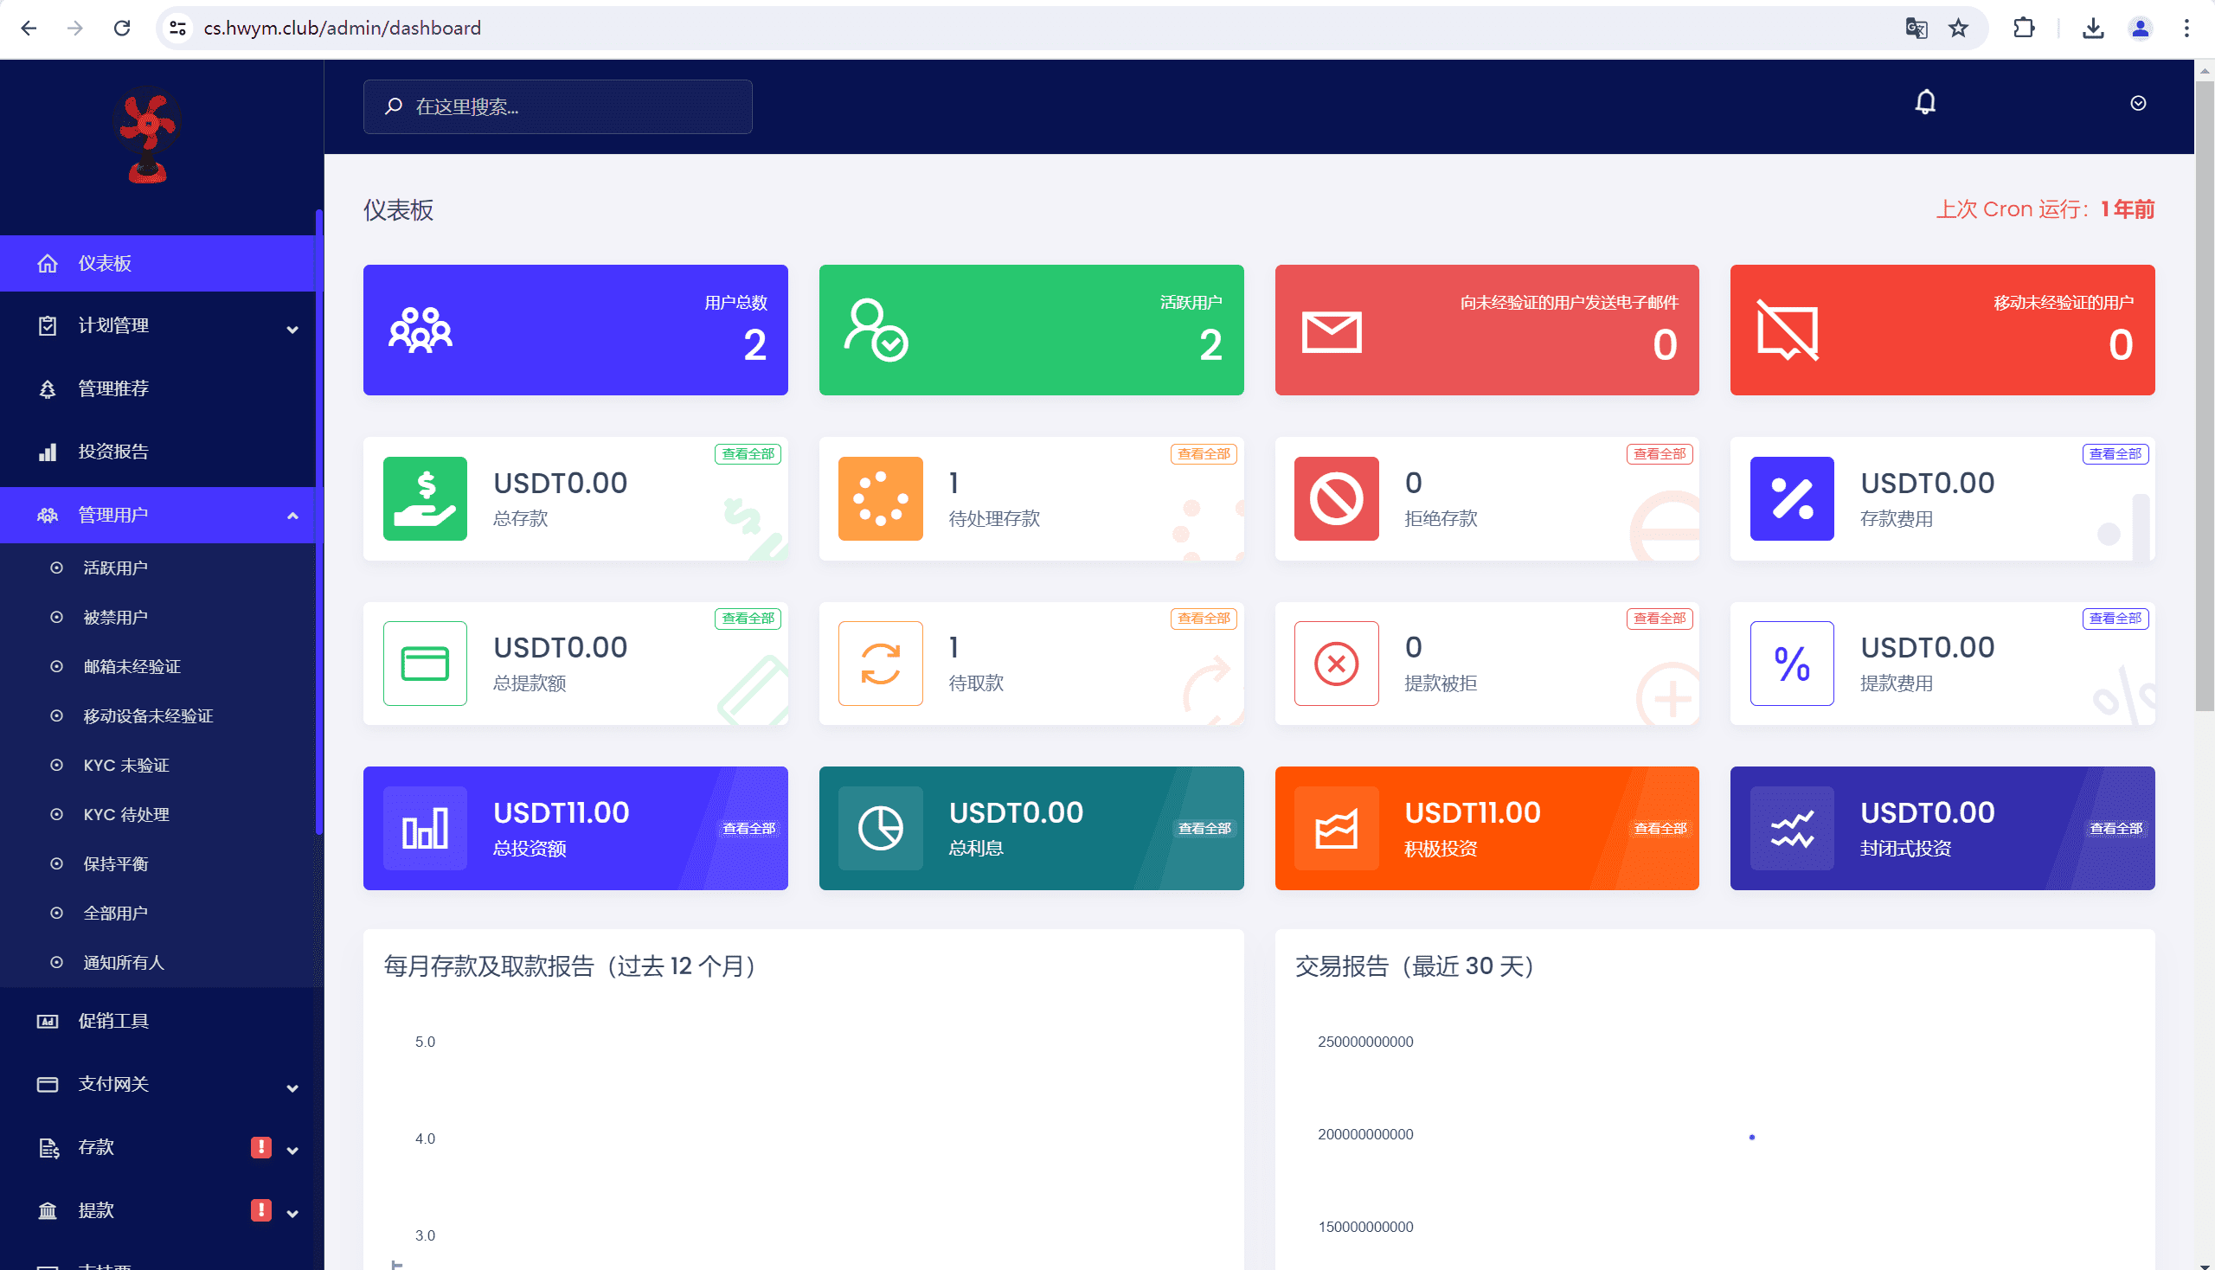
Task: Open KYC 待处理 submenu item
Action: tap(125, 815)
